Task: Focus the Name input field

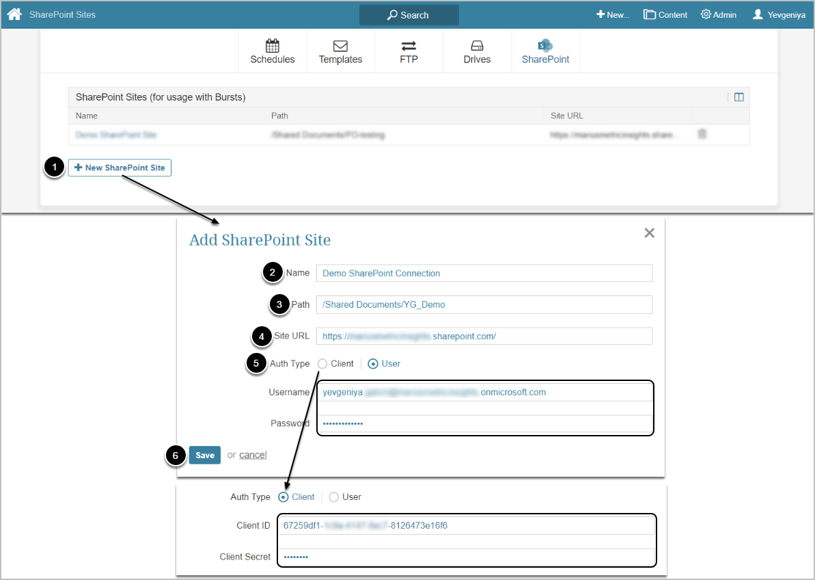Action: click(484, 273)
